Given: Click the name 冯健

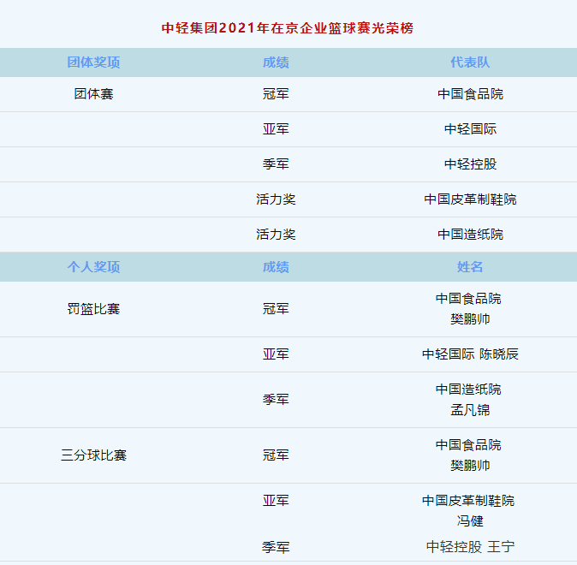Looking at the screenshot, I should click(470, 520).
